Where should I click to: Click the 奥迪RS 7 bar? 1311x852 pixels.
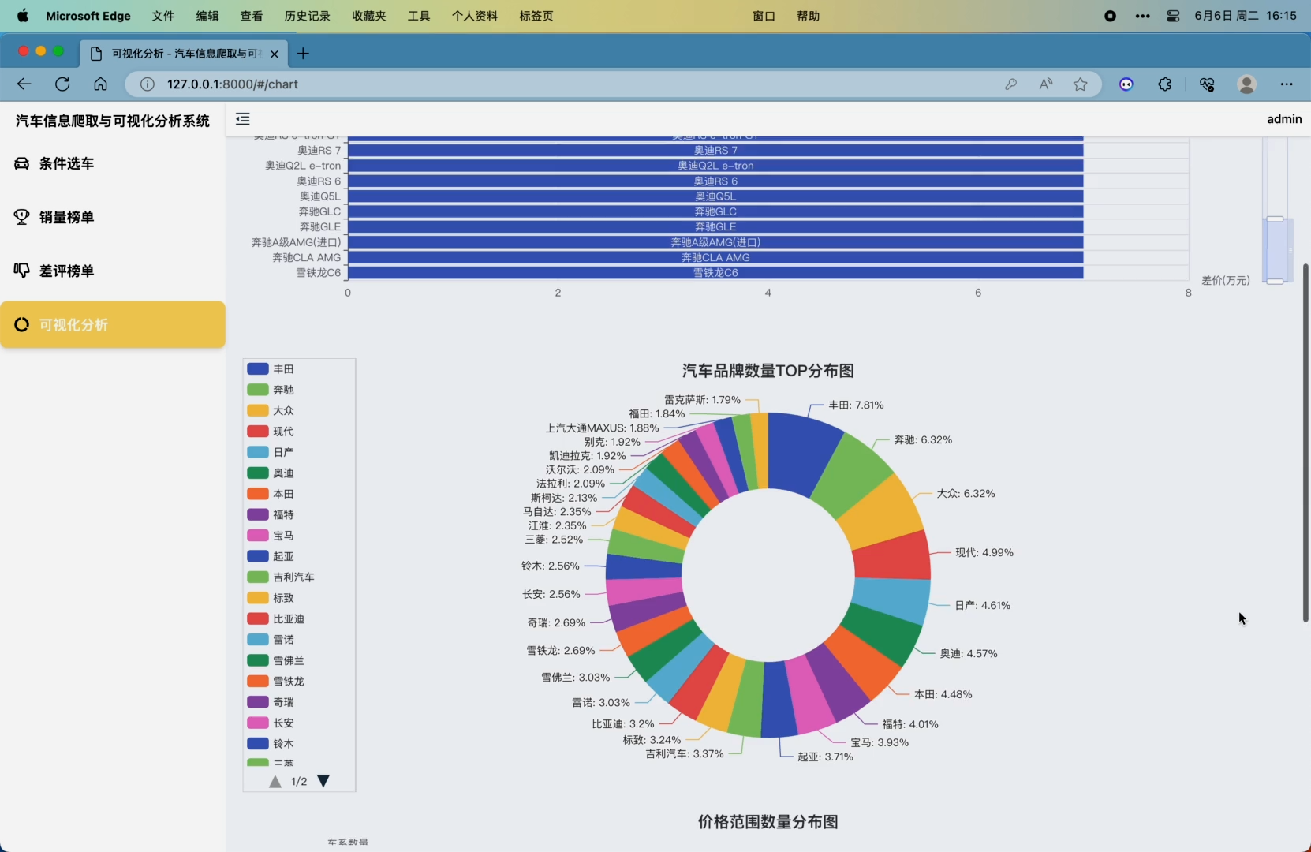715,150
